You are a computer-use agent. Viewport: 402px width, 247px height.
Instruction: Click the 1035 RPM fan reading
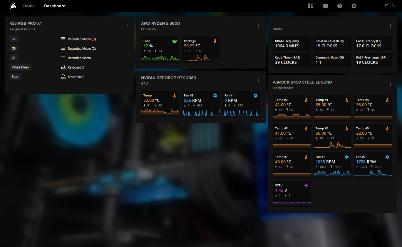(325, 162)
